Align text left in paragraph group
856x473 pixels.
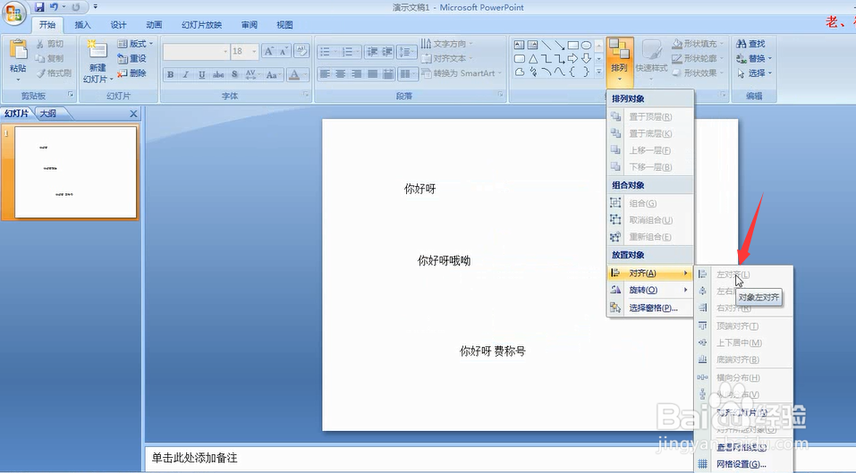[325, 73]
